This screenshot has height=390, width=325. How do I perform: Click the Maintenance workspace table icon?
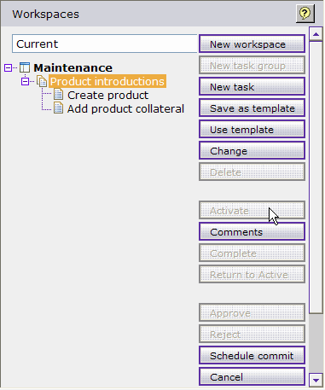[25, 67]
